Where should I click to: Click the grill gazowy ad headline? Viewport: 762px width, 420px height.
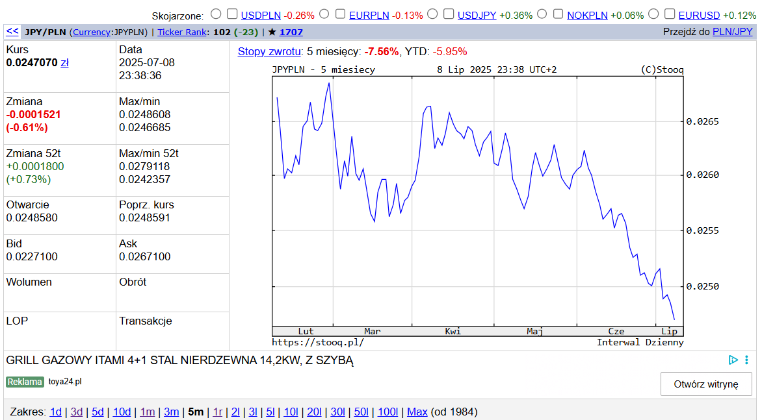[179, 360]
